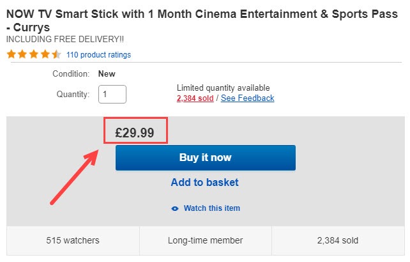This screenshot has height=262, width=410.
Task: Select the Long-time member cell
Action: [x=206, y=240]
